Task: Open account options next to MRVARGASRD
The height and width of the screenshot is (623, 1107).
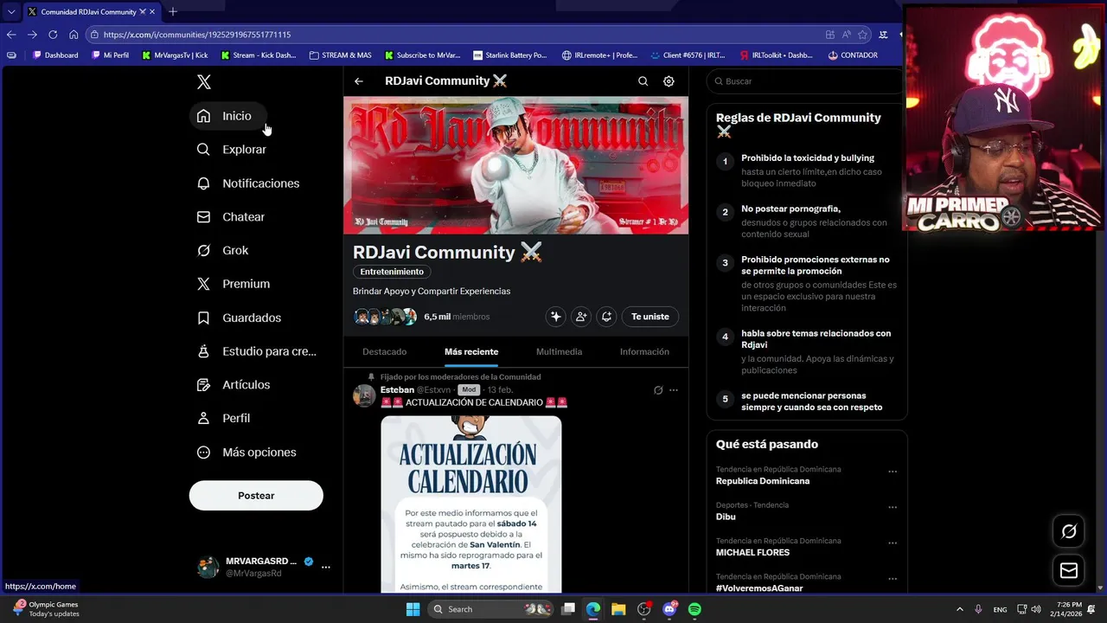Action: pos(326,568)
